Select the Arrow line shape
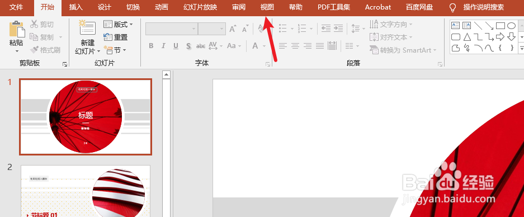This screenshot has width=524, height=217. pyautogui.click(x=489, y=25)
